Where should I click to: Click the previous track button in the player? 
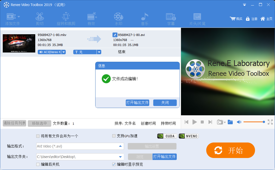(186, 122)
